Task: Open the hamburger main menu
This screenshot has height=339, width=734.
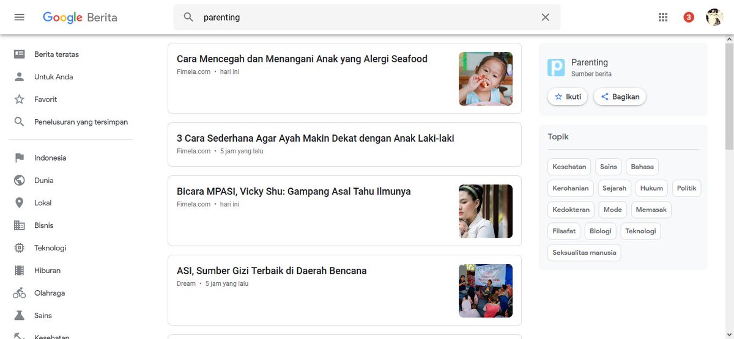Action: (19, 17)
